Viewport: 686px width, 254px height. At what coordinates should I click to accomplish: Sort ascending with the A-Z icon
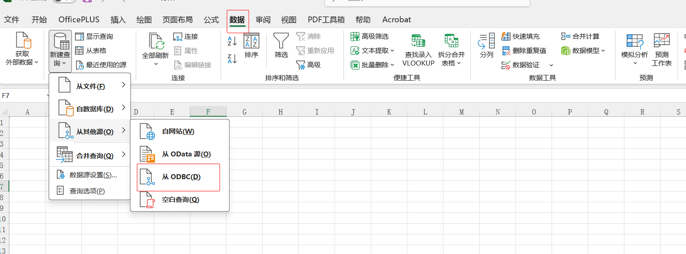click(x=232, y=41)
